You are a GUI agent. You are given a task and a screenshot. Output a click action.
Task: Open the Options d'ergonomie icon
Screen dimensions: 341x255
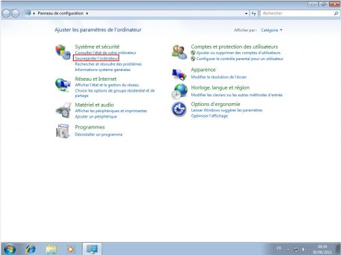[179, 109]
